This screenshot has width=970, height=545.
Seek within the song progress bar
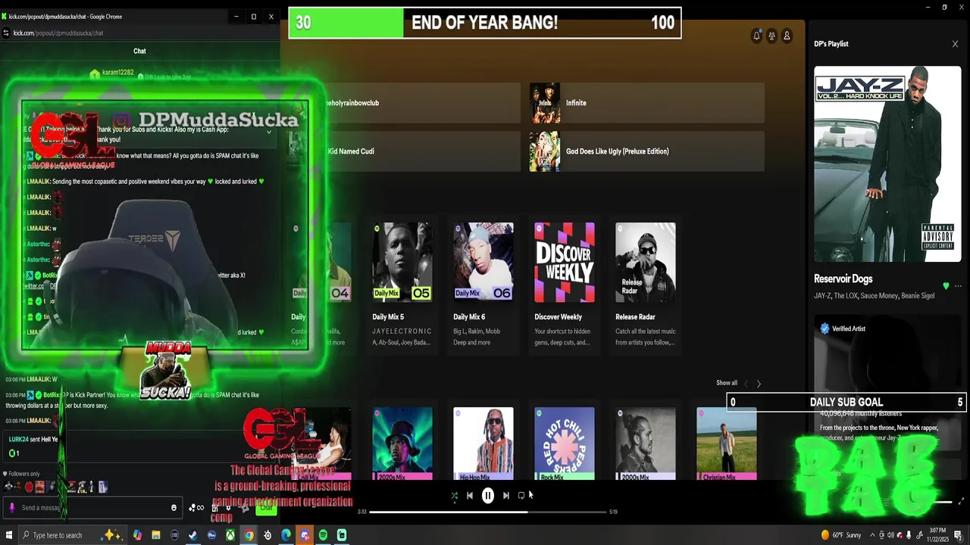[x=488, y=512]
